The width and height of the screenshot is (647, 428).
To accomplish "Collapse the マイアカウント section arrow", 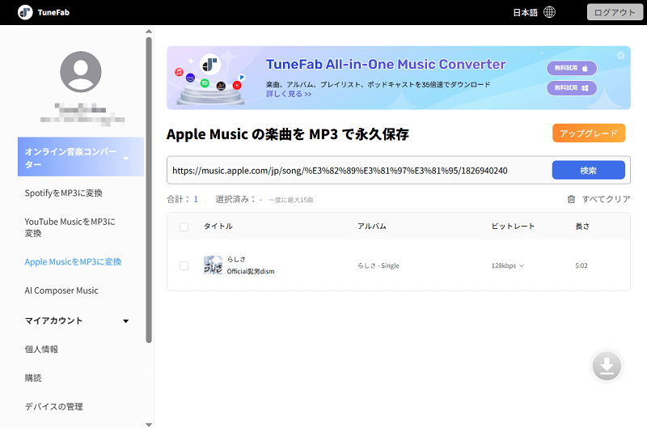I will pos(126,321).
